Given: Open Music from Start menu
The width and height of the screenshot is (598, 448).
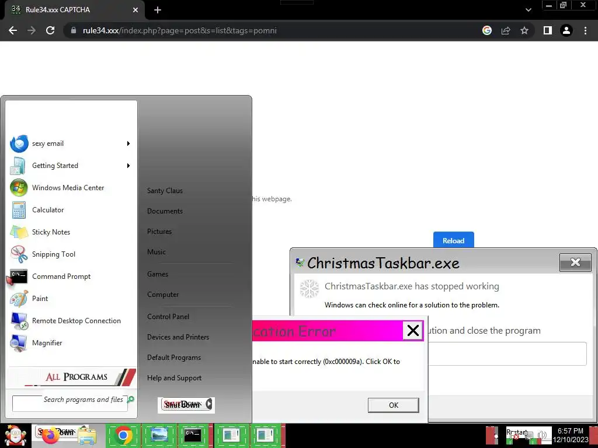Looking at the screenshot, I should 157,252.
